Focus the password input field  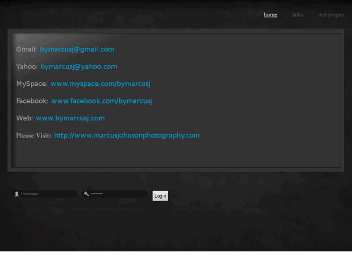(x=115, y=194)
